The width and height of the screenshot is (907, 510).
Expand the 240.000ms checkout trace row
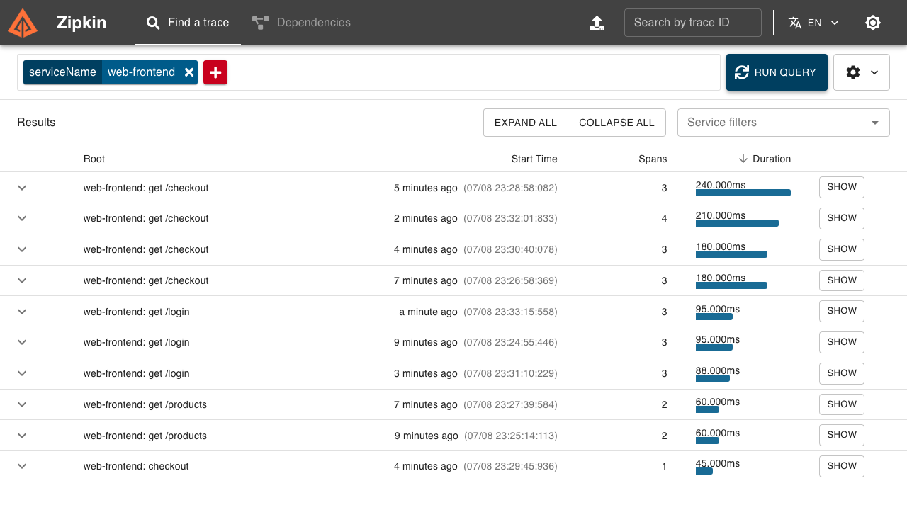click(x=22, y=188)
